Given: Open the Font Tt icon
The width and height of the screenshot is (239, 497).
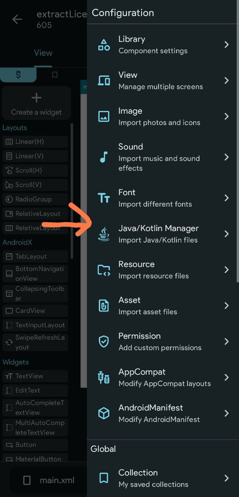Looking at the screenshot, I should point(104,198).
